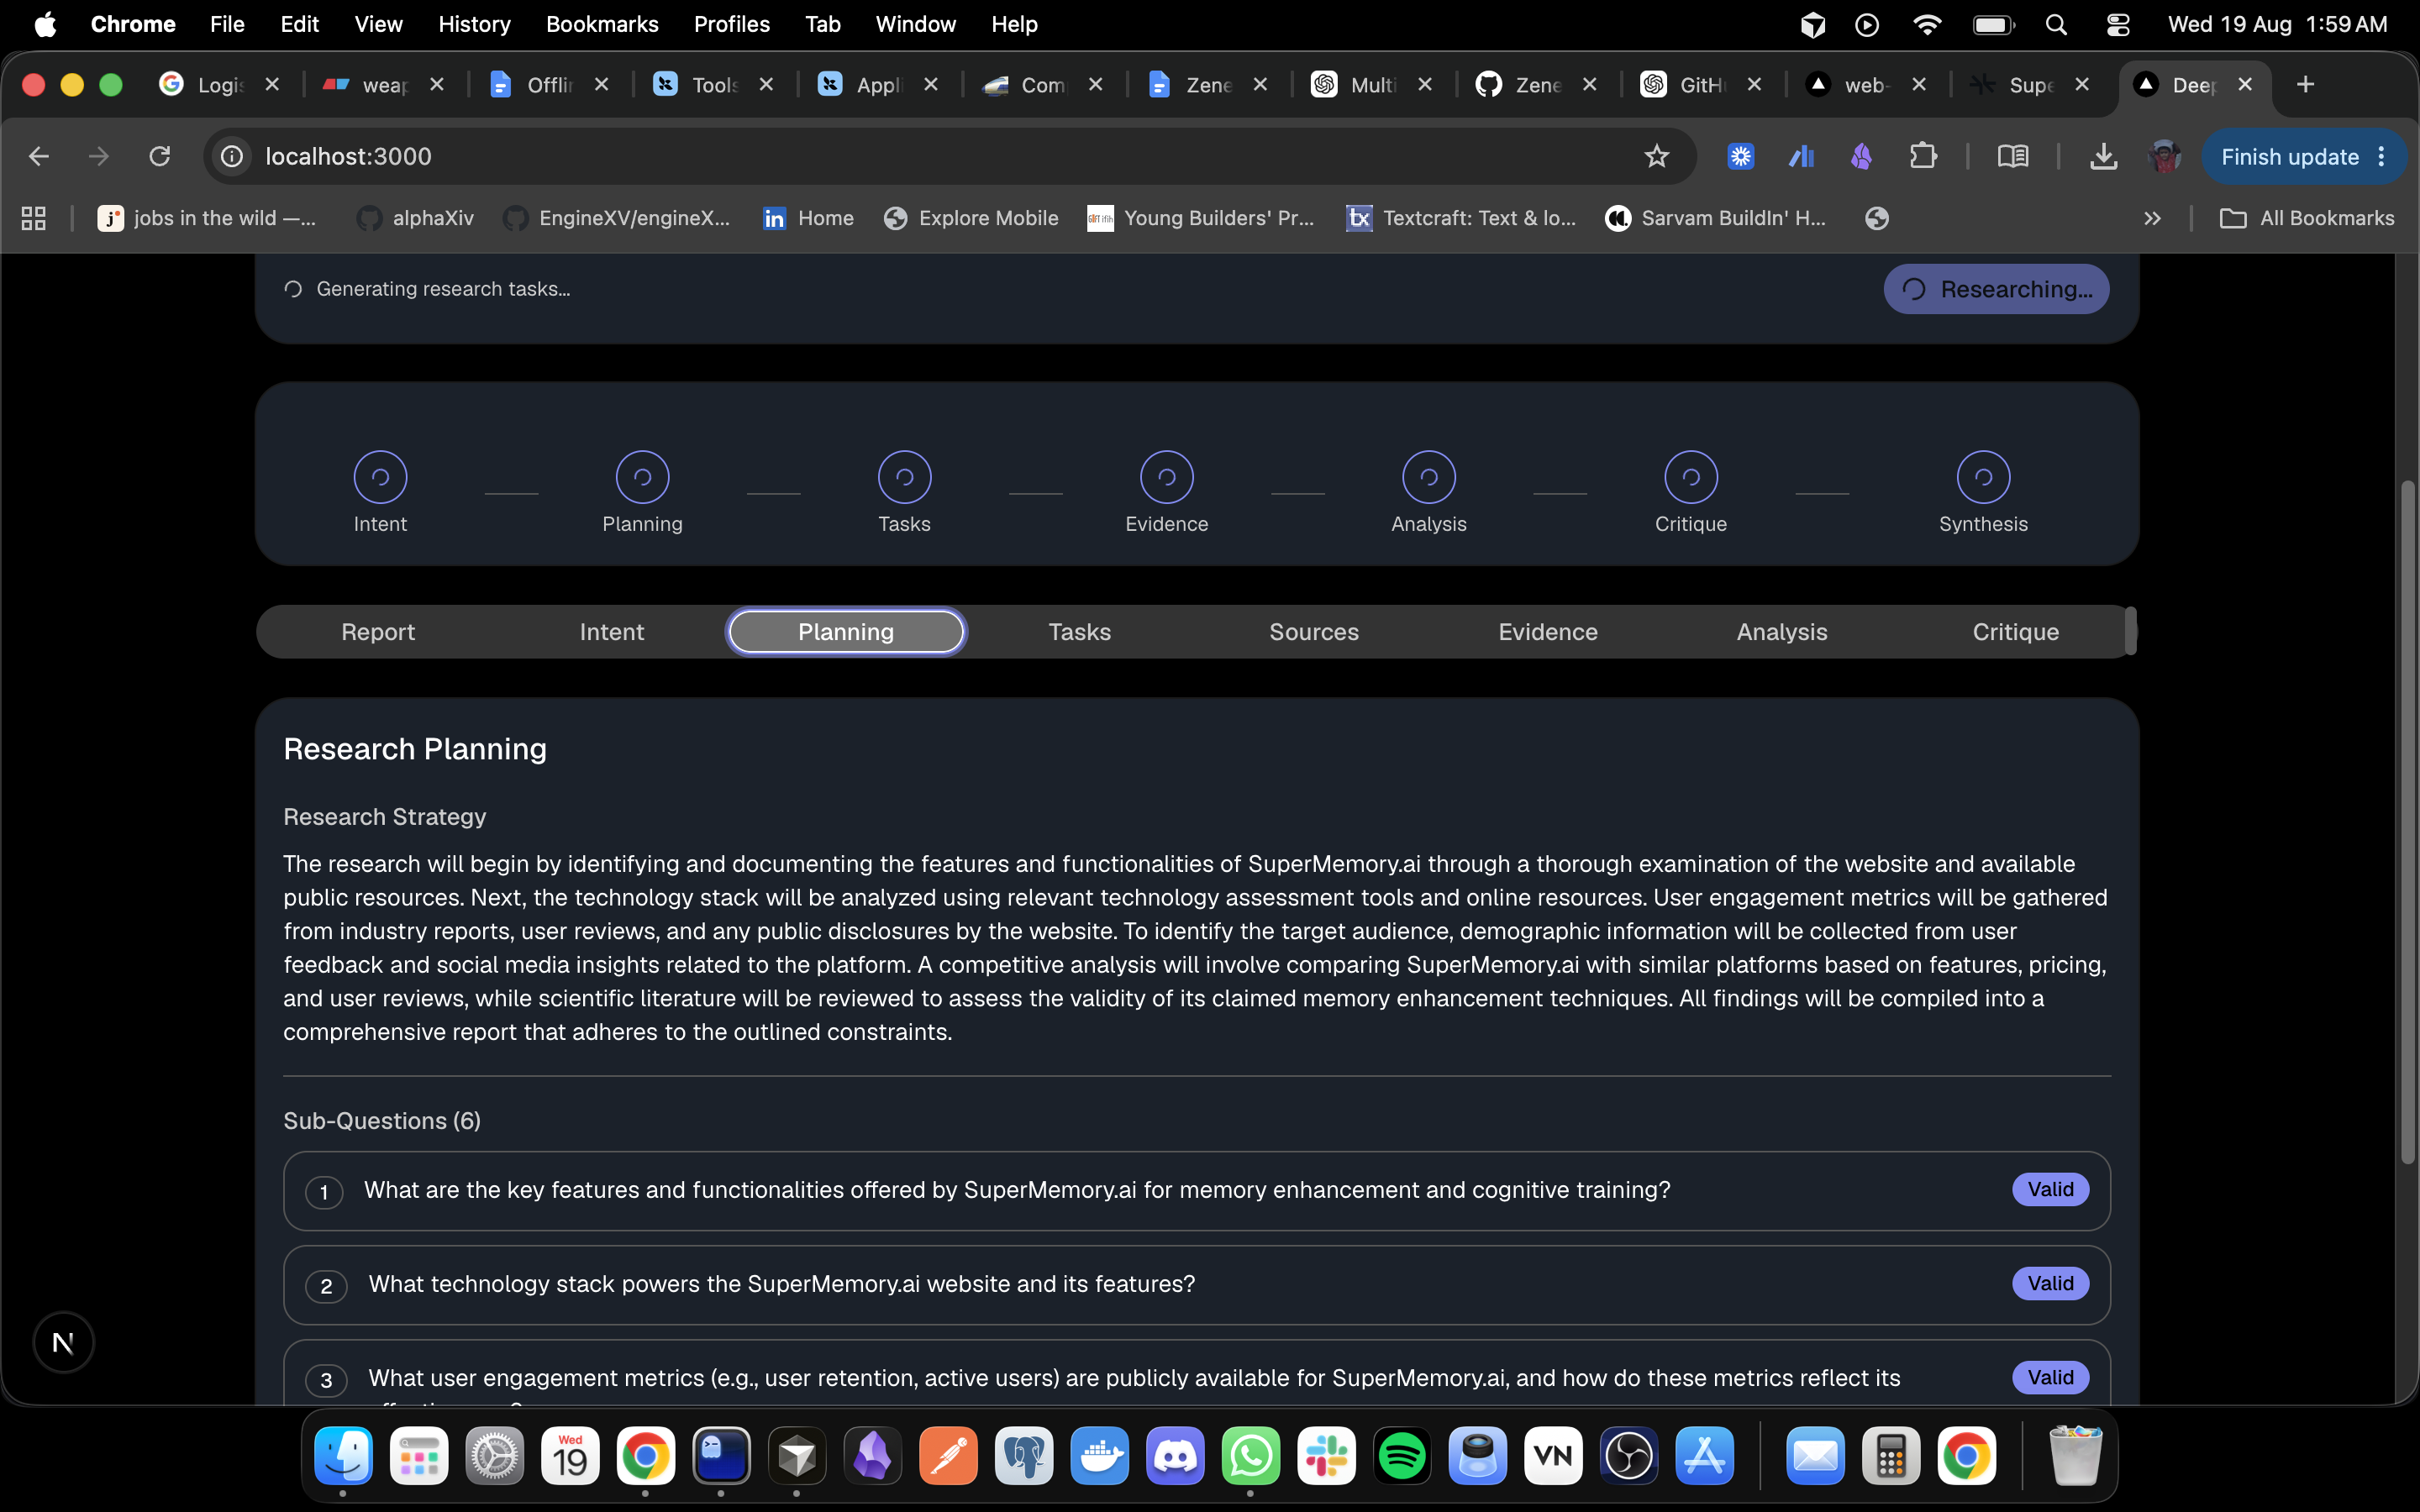Click the tab strip horizontal scroll handle
The height and width of the screenshot is (1512, 2420).
[2130, 632]
